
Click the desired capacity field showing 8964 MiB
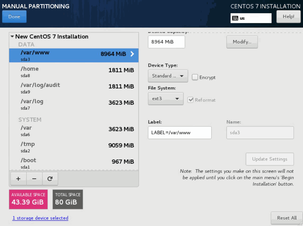[166, 42]
